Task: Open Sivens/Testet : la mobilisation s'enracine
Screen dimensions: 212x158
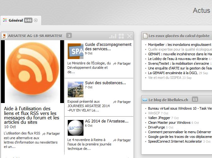Action: [x=179, y=63]
